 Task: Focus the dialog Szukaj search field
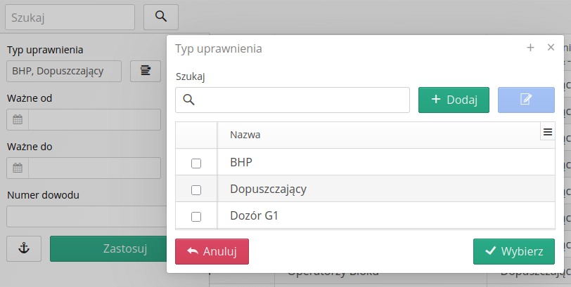tap(293, 100)
